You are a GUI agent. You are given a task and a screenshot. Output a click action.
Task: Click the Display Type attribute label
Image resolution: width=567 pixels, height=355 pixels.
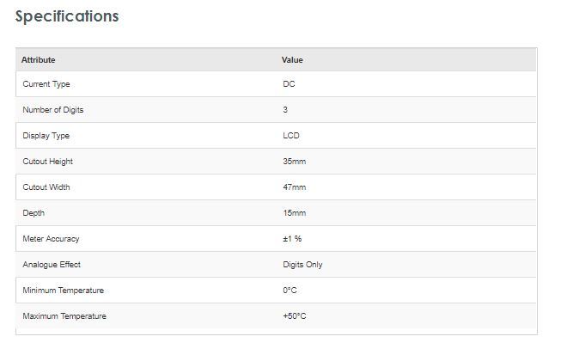pyautogui.click(x=46, y=136)
